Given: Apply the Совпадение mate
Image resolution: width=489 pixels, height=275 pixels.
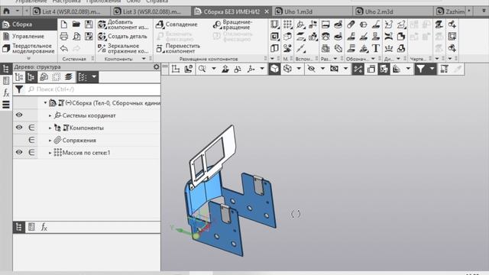Looking at the screenshot, I should click(x=176, y=24).
